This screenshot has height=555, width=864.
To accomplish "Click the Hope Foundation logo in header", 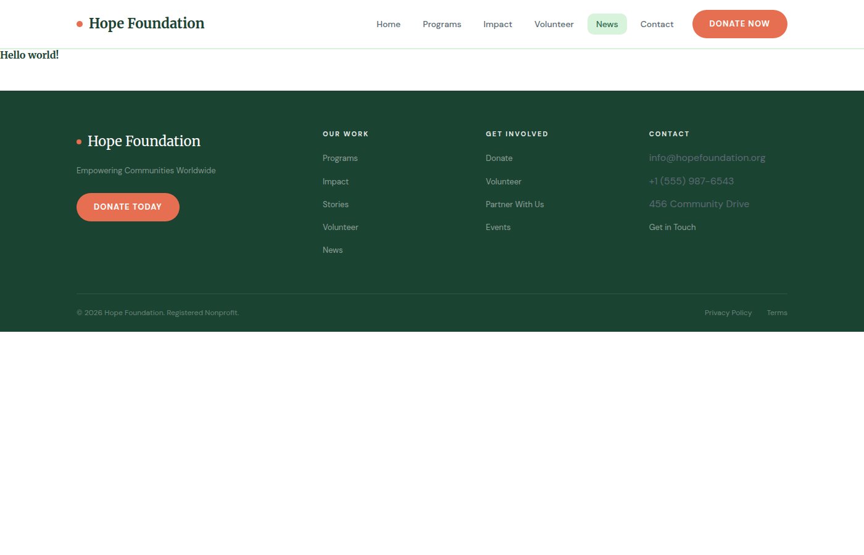I will (141, 23).
